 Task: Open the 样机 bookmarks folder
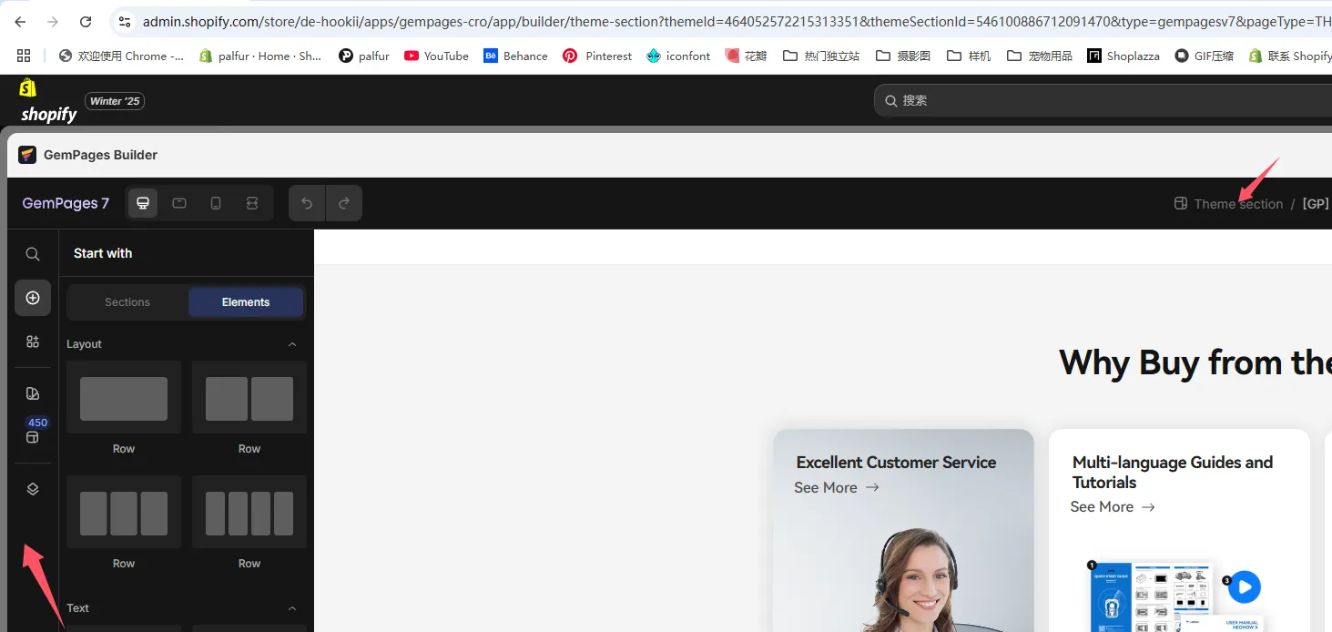point(969,56)
